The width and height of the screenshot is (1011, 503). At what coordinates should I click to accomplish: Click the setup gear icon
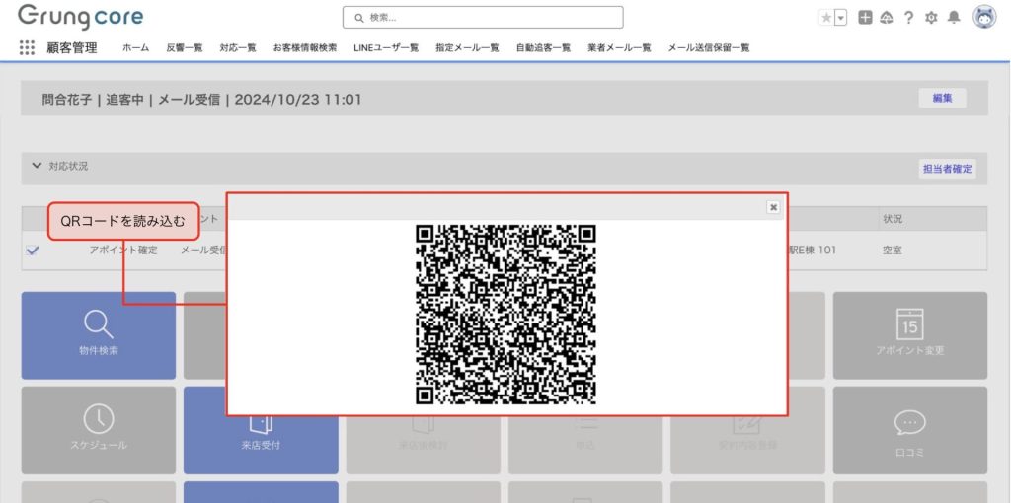tap(930, 18)
